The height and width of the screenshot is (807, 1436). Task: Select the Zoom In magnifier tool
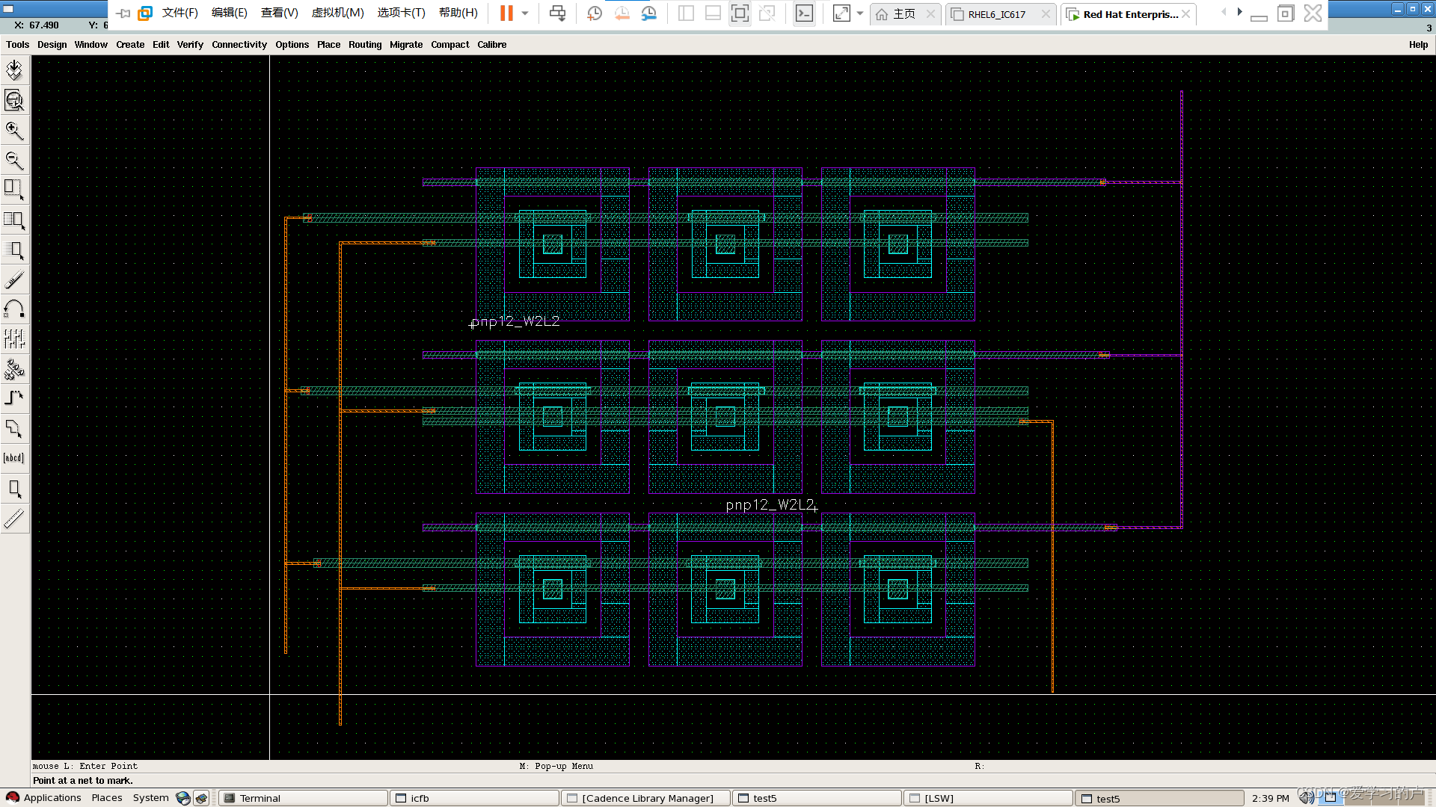[x=14, y=130]
